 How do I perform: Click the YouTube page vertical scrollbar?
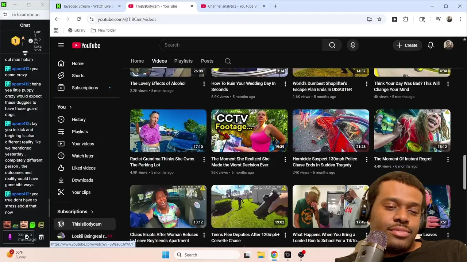coord(464,172)
